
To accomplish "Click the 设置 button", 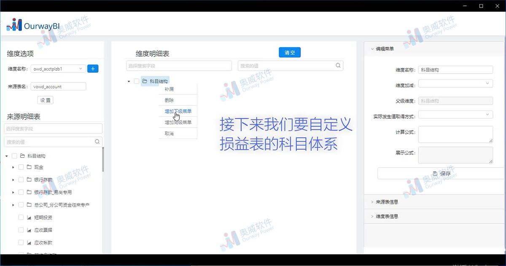I will [46, 100].
